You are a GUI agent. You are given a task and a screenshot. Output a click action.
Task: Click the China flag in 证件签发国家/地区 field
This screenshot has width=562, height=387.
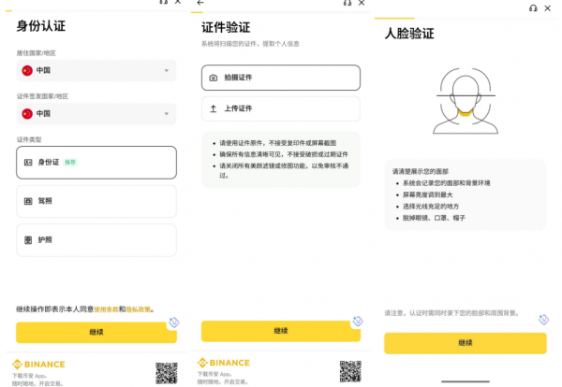[27, 114]
